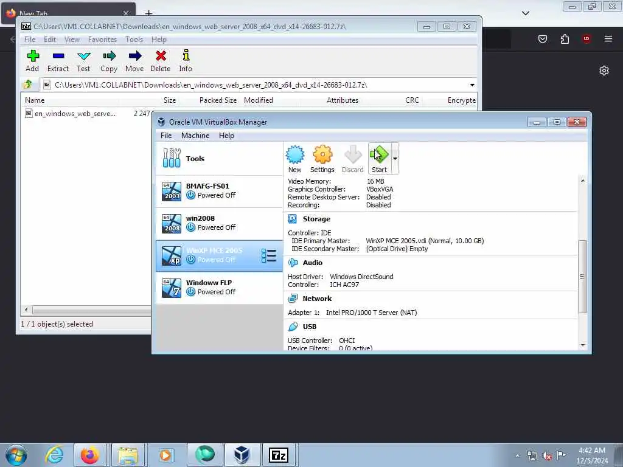The height and width of the screenshot is (467, 623).
Task: Click the Delete icon in 7-Zip
Action: pyautogui.click(x=161, y=57)
